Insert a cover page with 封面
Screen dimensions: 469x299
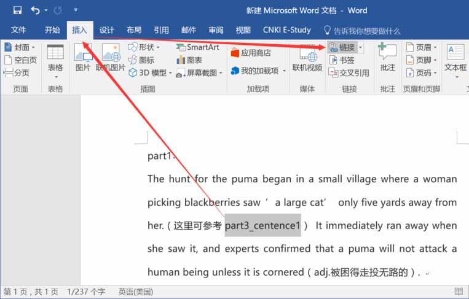tap(20, 47)
